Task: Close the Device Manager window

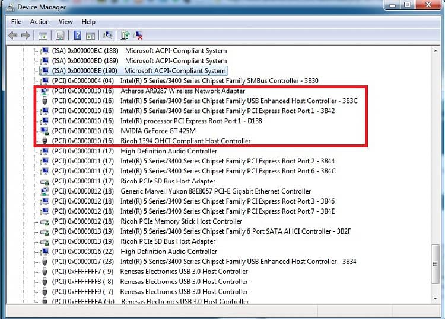Action: coord(429,5)
